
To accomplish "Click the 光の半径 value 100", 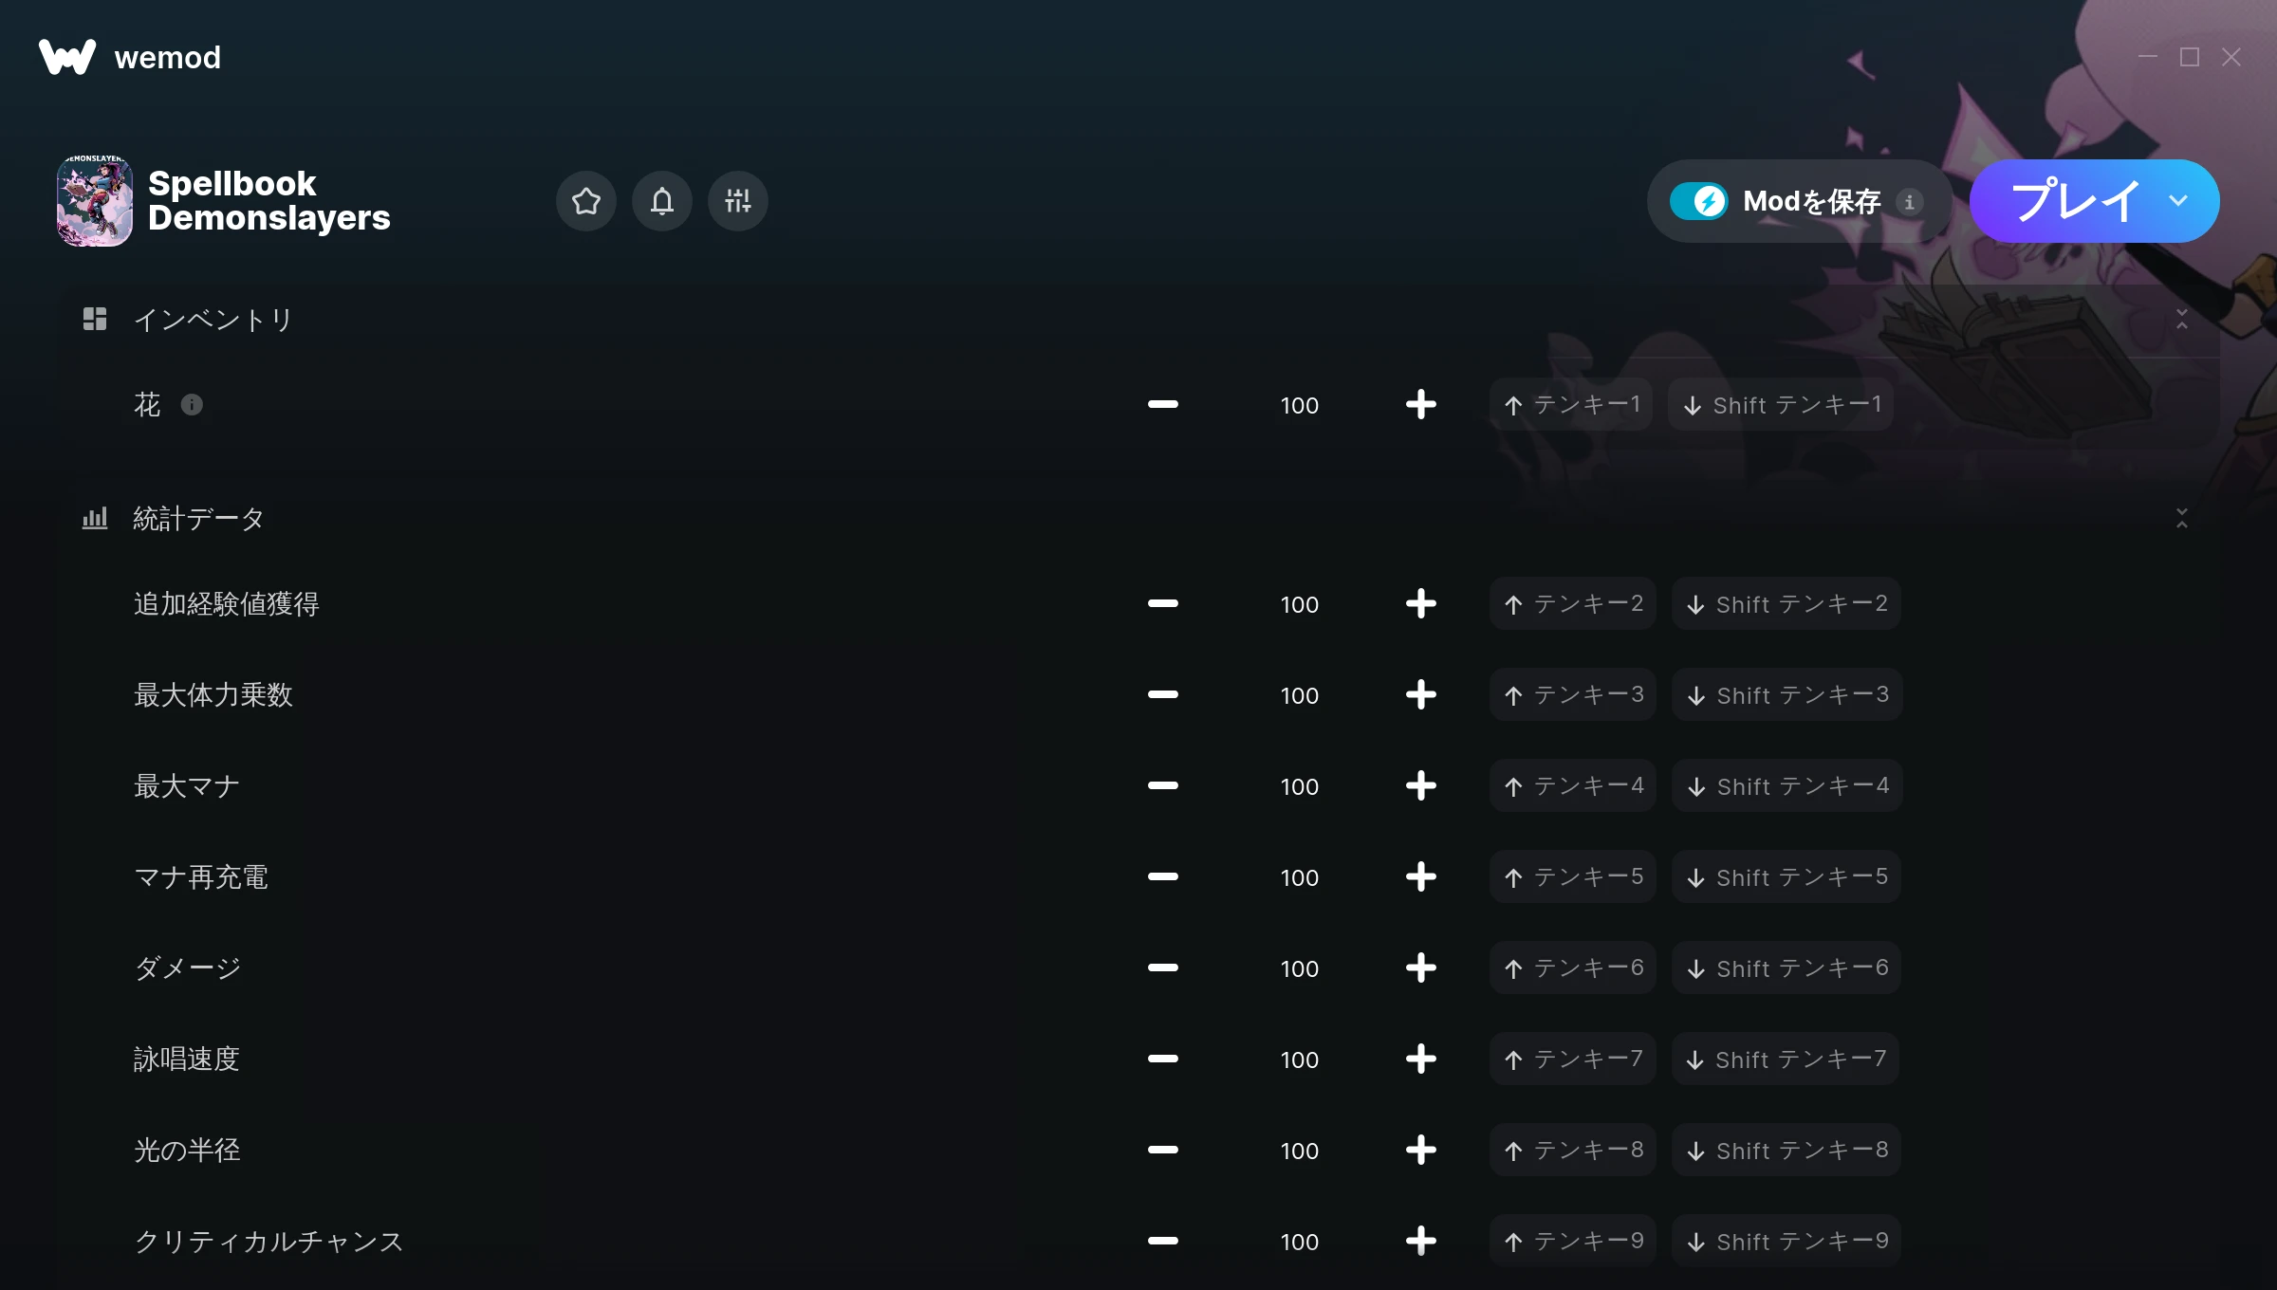I will click(x=1299, y=1151).
